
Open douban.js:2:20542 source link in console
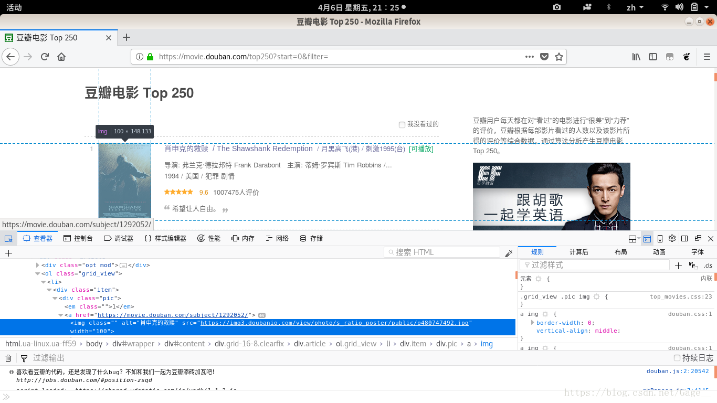(678, 372)
